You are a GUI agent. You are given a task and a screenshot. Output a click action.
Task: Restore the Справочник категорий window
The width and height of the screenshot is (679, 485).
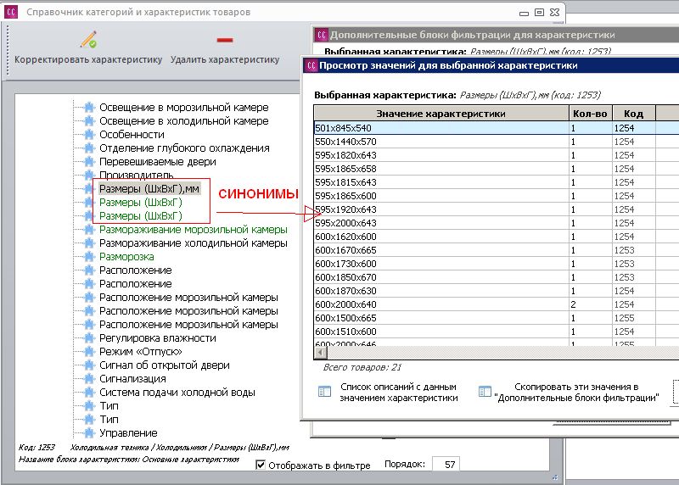(x=539, y=13)
